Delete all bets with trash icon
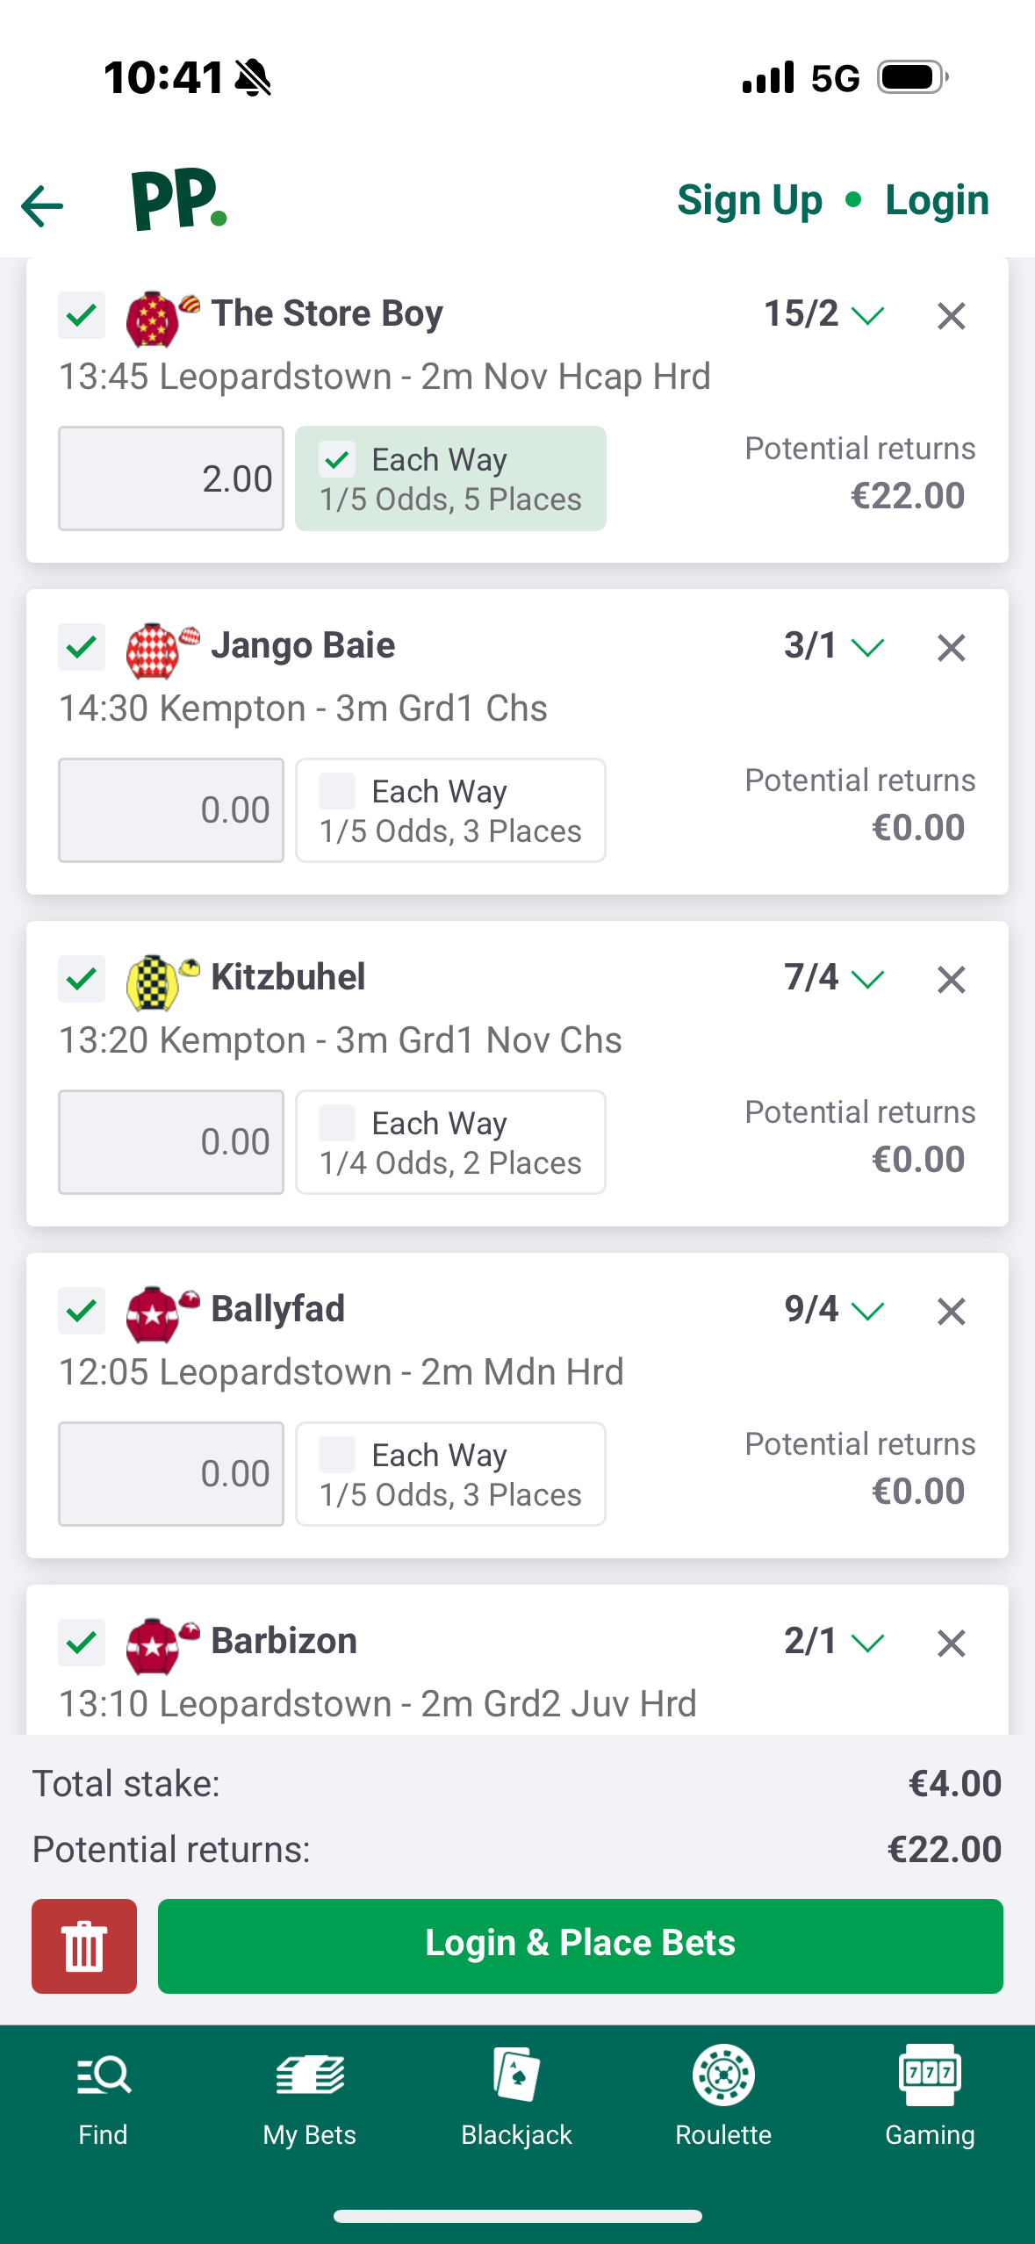This screenshot has height=2244, width=1035. point(84,1946)
